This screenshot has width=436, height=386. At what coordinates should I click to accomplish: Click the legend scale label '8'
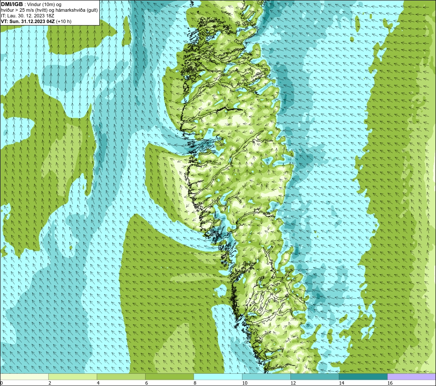coord(195,383)
